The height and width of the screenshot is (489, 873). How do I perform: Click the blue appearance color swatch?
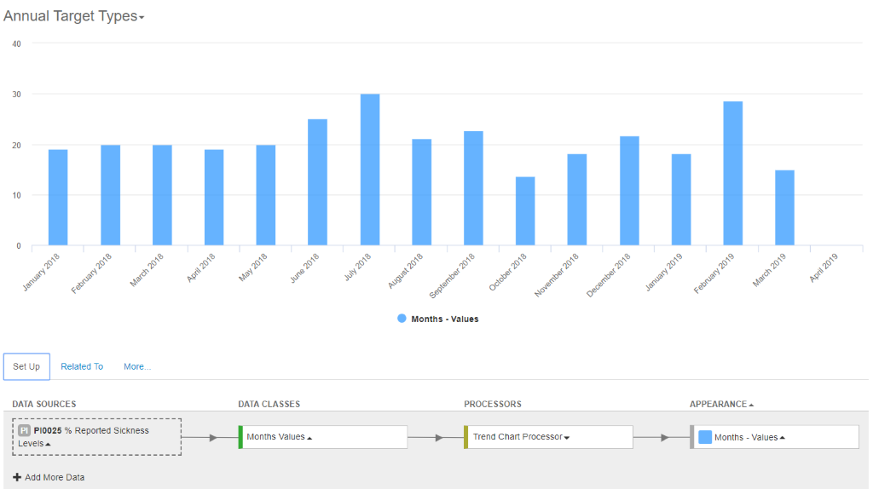coord(705,437)
